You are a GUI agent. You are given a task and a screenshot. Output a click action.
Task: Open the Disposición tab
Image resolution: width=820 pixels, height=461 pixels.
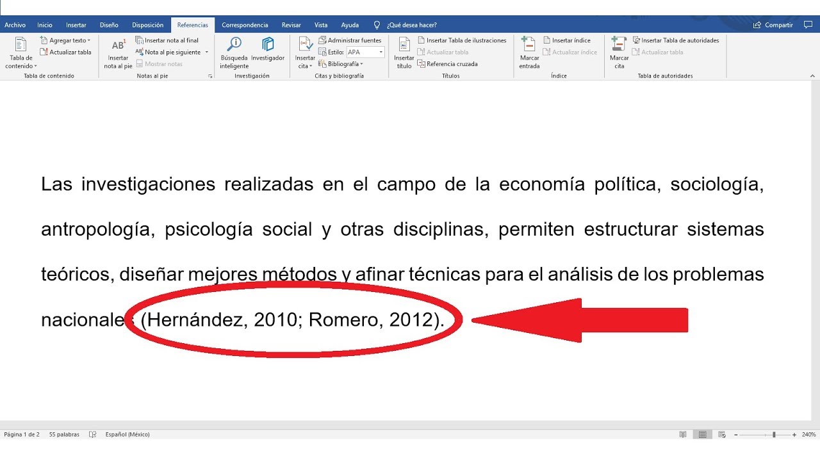point(147,25)
